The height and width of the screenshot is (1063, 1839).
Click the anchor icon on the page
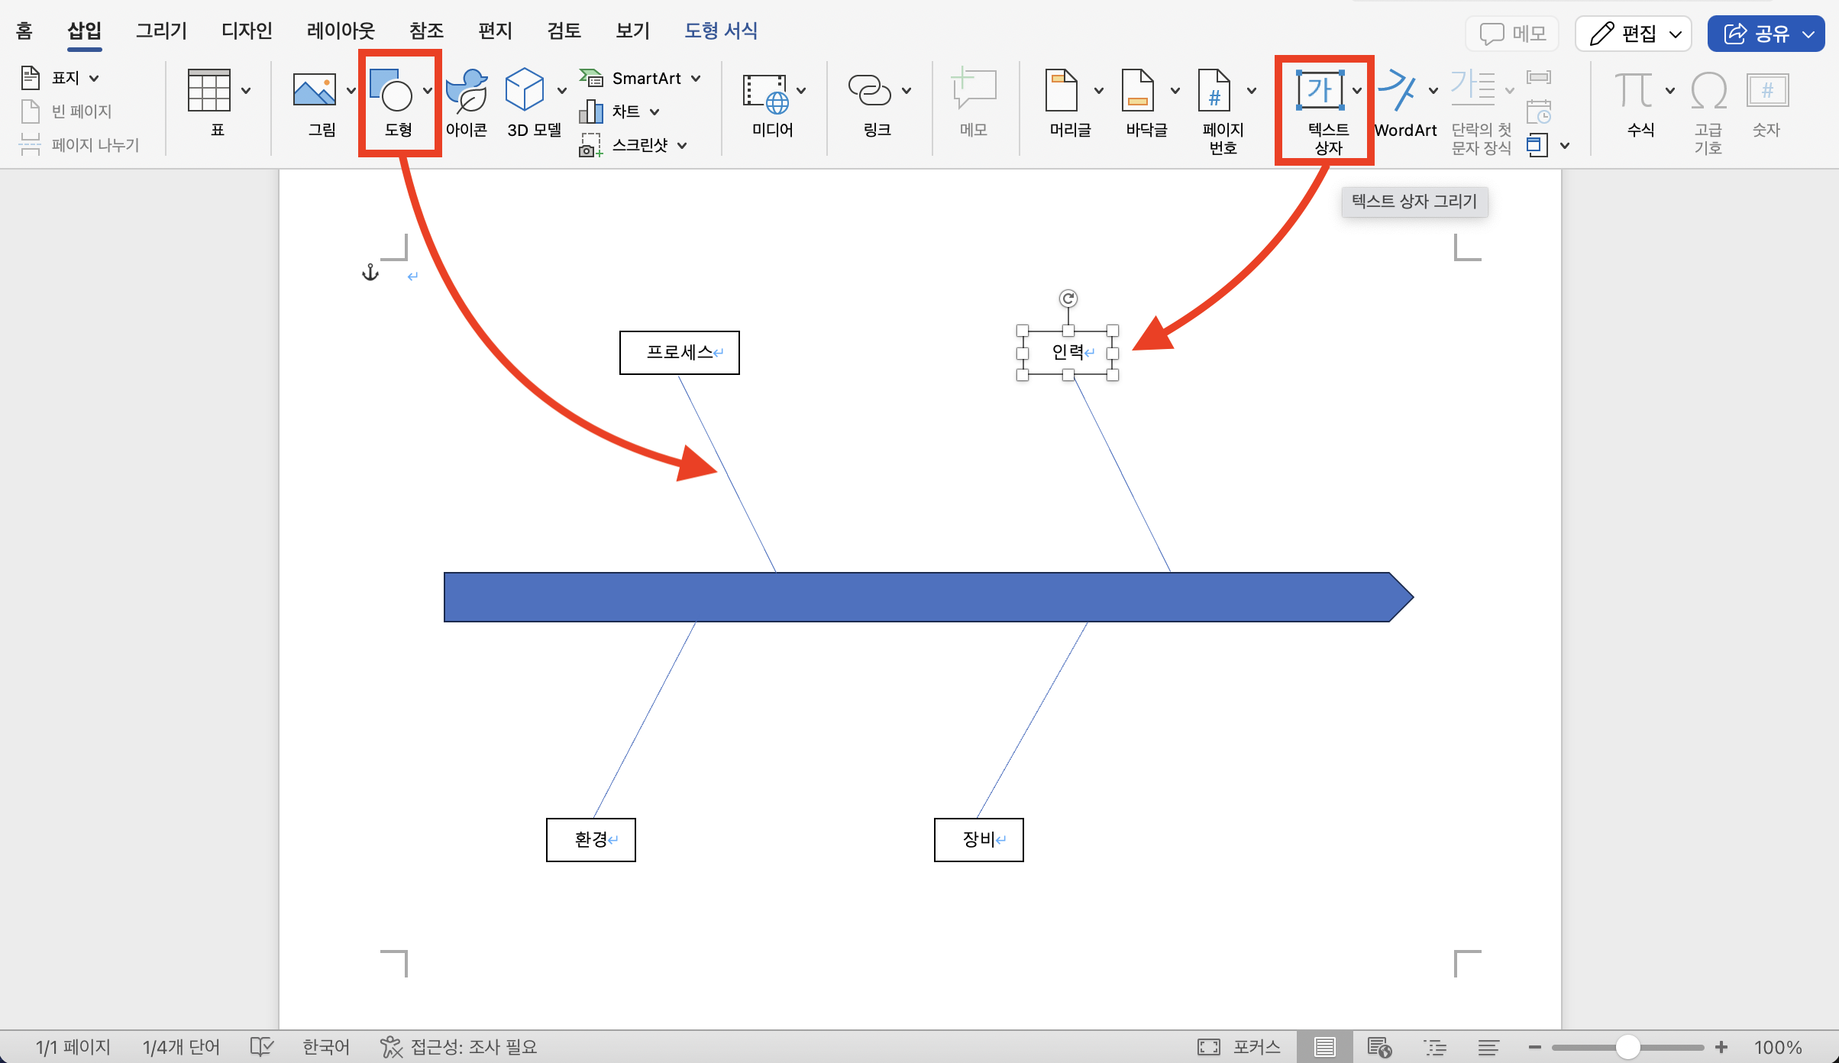click(x=370, y=272)
